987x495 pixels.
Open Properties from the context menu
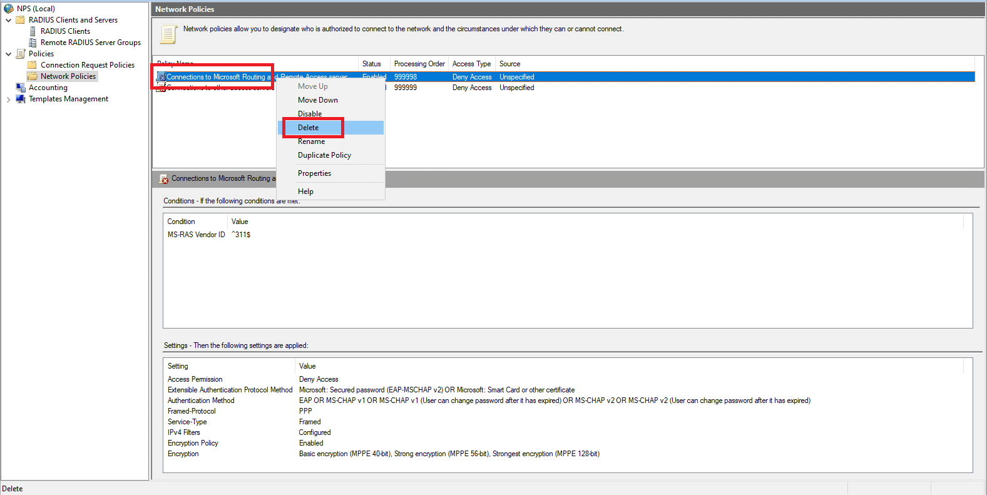click(x=314, y=173)
